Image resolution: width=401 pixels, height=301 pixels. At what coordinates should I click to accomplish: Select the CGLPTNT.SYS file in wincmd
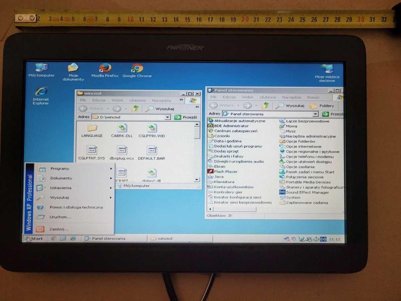pos(92,153)
